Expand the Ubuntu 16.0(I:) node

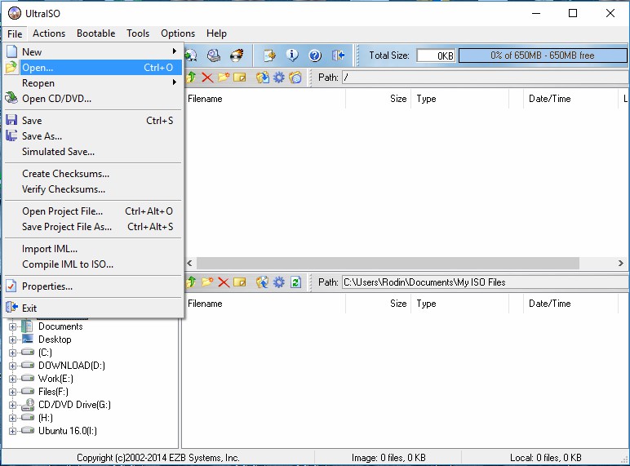[x=12, y=431]
